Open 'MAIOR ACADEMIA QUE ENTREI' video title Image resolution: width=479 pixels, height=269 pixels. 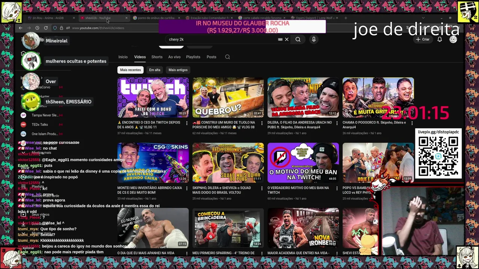point(298,253)
